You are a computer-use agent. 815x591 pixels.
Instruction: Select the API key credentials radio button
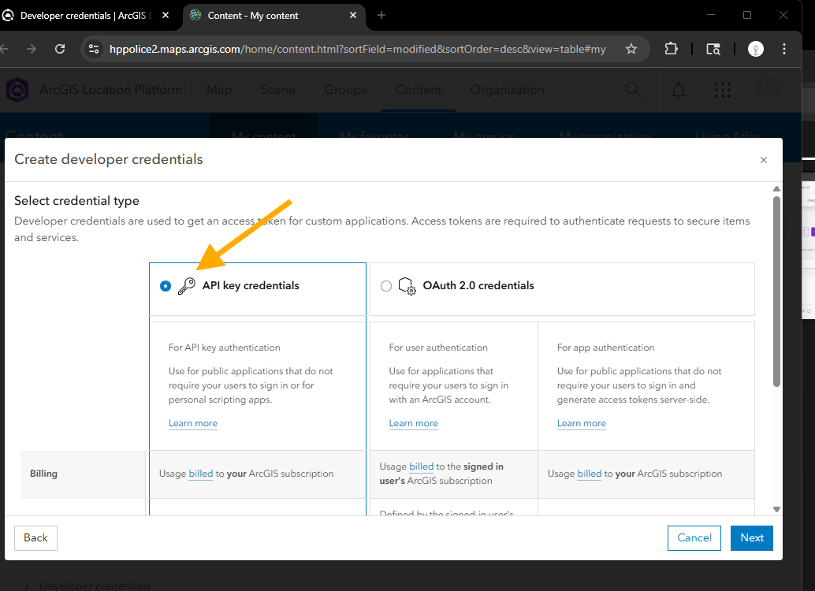166,286
